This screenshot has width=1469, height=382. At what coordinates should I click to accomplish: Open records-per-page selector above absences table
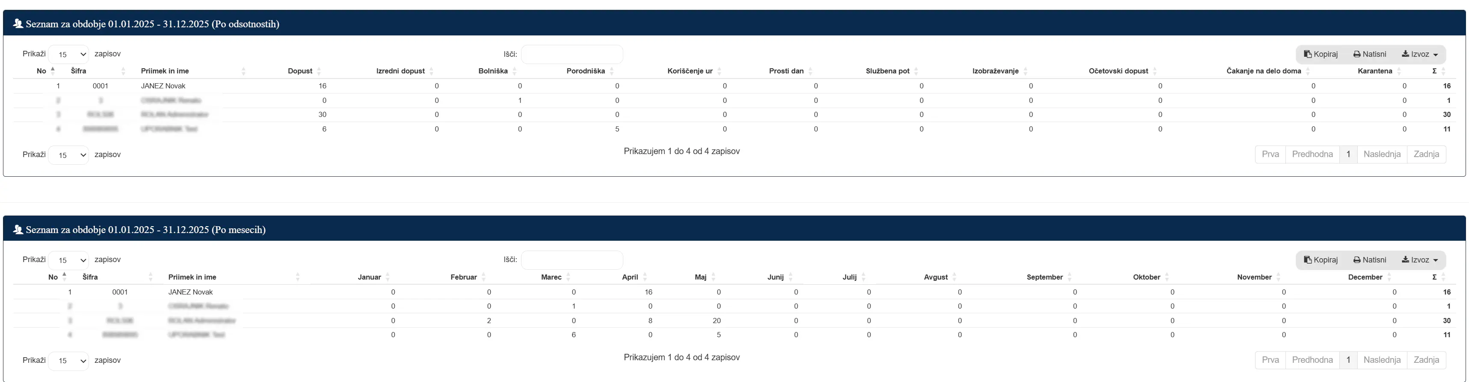(68, 54)
